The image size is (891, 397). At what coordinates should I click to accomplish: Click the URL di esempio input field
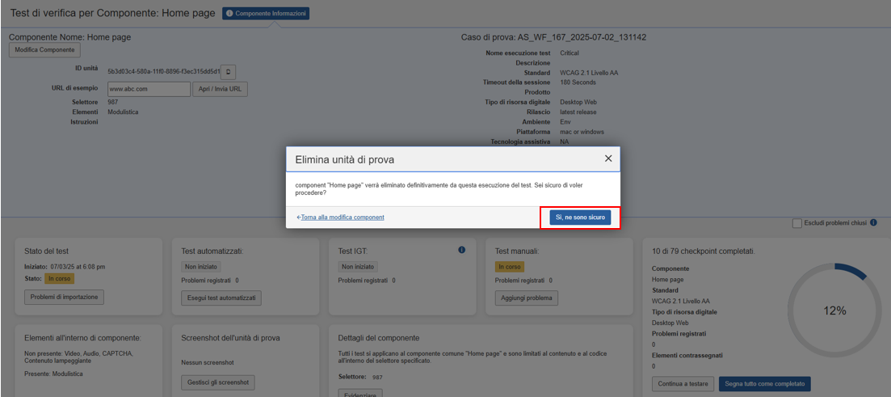[x=149, y=89]
